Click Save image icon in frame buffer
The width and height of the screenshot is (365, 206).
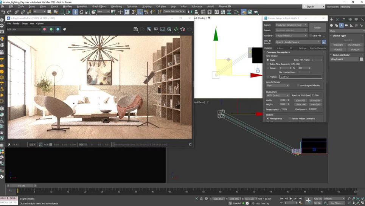point(135,29)
